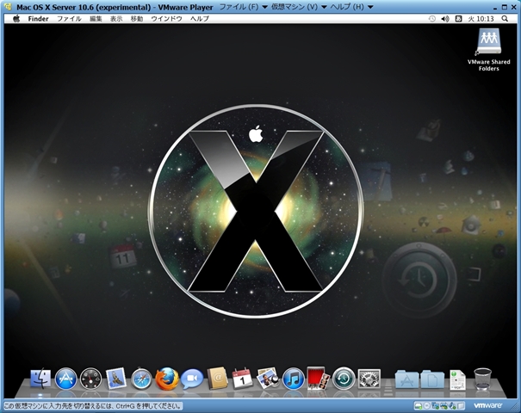Minimize the VMware Player window
The width and height of the screenshot is (521, 413).
[496, 7]
